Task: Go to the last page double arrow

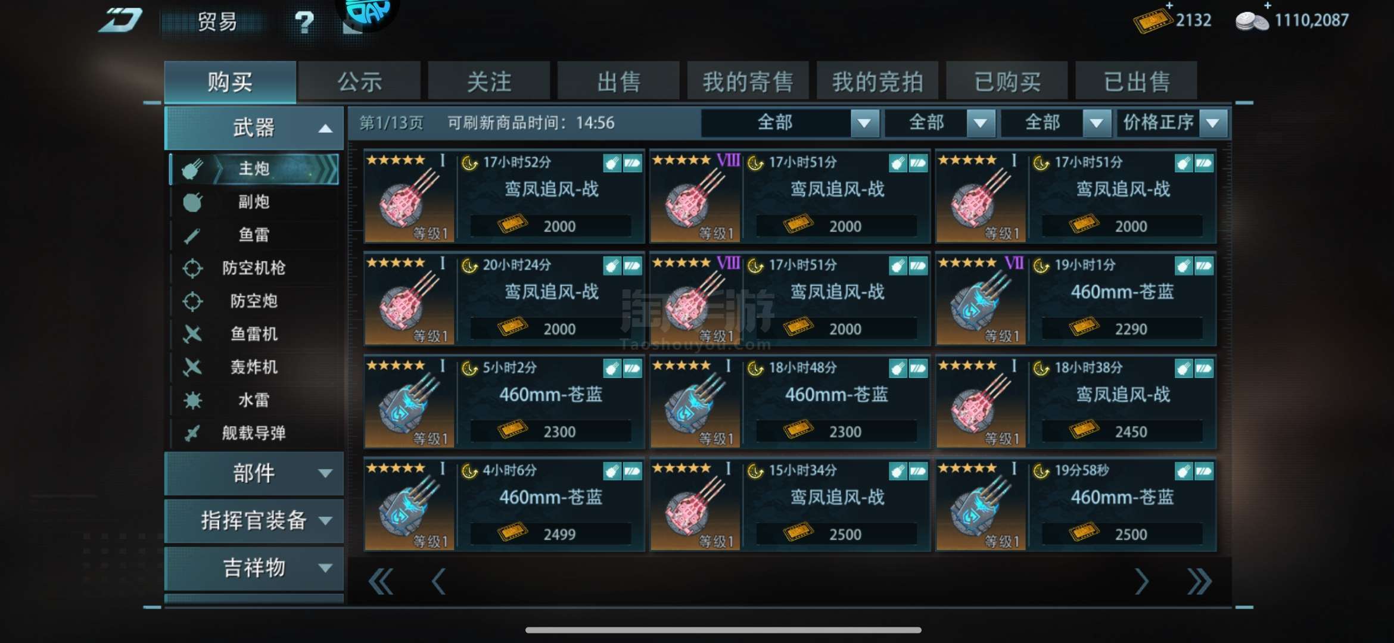Action: tap(1199, 582)
